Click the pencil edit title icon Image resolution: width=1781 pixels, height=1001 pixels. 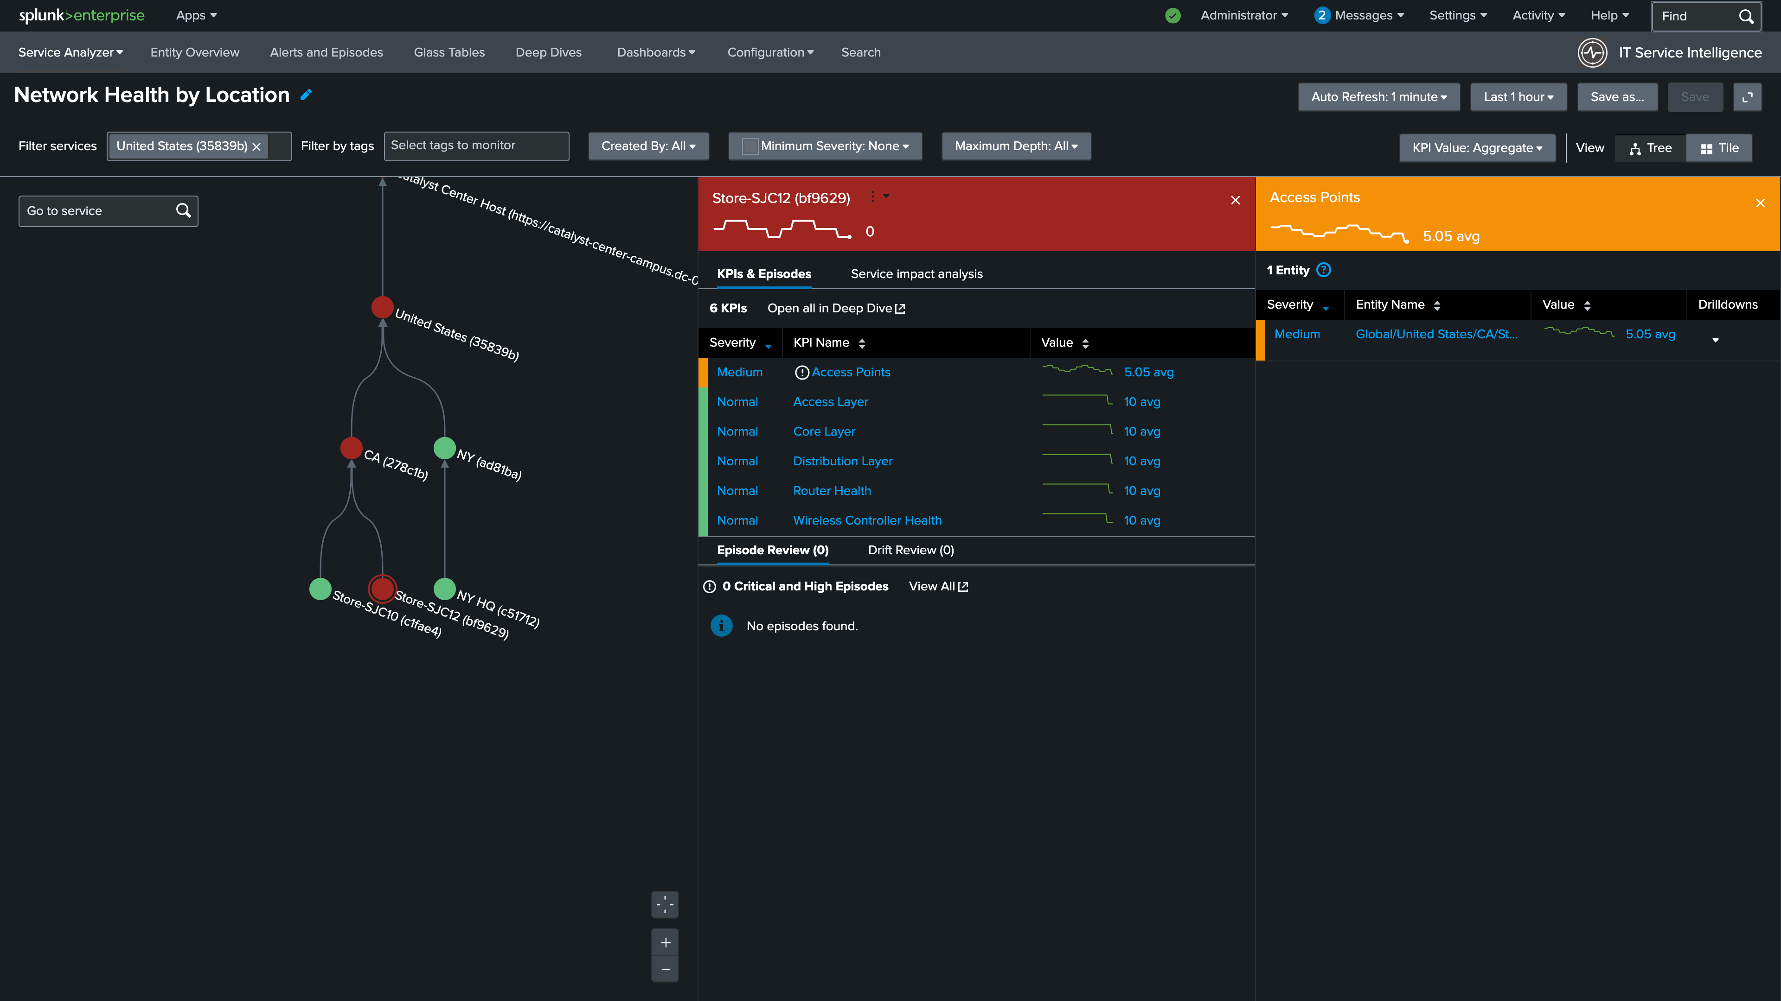306,95
